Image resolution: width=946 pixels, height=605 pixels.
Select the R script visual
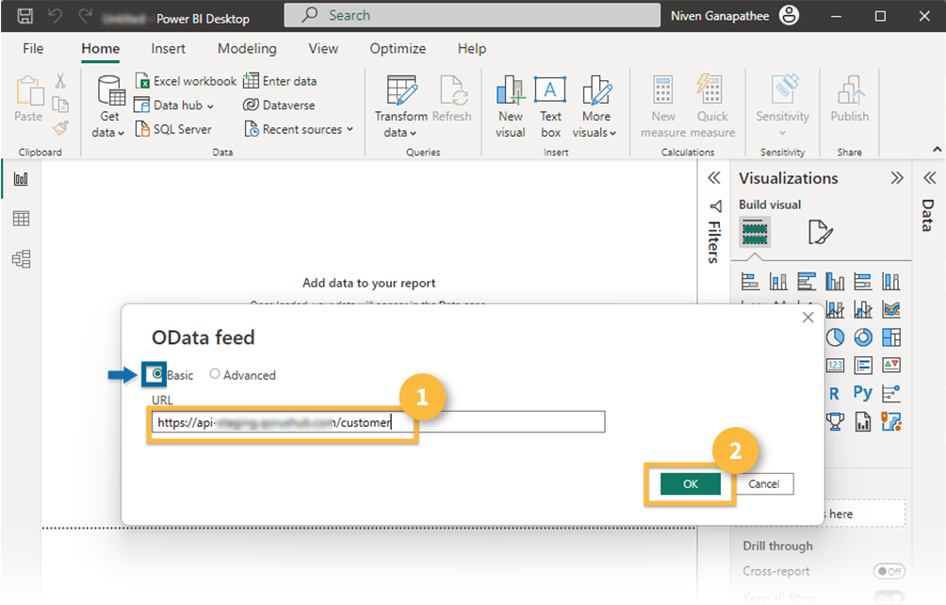[835, 393]
